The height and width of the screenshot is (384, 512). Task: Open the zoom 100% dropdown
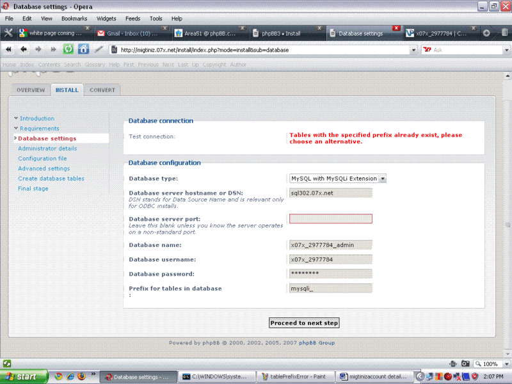coord(506,364)
